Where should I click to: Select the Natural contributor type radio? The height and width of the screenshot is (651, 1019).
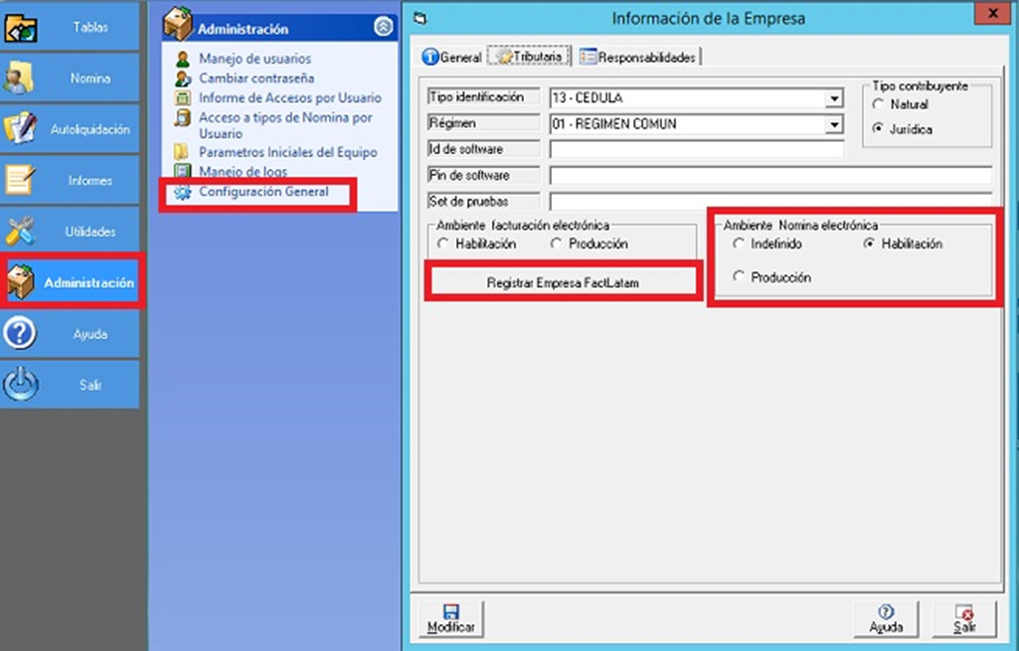point(878,104)
